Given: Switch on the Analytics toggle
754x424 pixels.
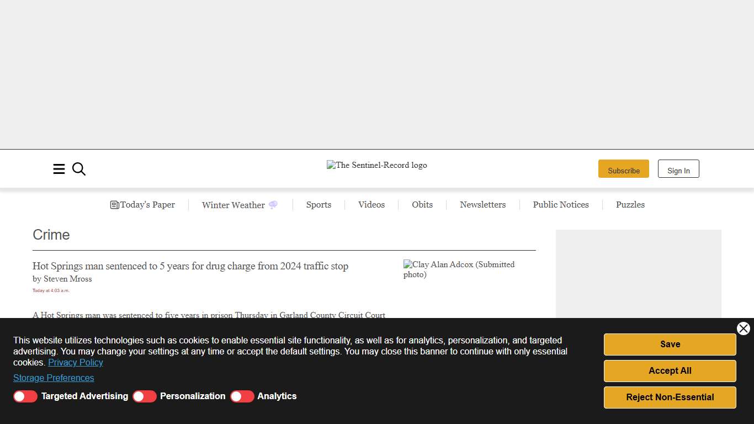Looking at the screenshot, I should (242, 396).
